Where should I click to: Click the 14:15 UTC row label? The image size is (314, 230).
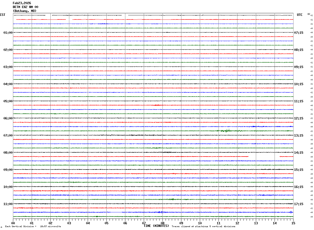pos(299,153)
